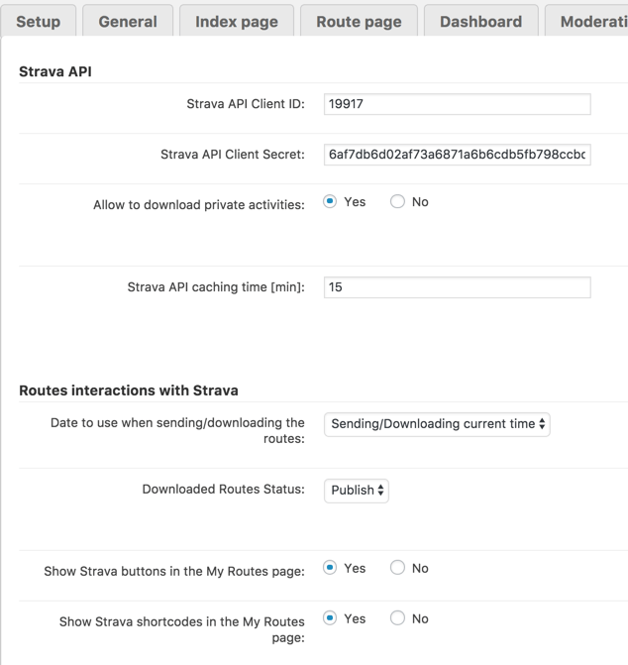Screen dimensions: 628x665
Task: Click the "Downloaded Routes Status:" label text
Action: pyautogui.click(x=223, y=490)
